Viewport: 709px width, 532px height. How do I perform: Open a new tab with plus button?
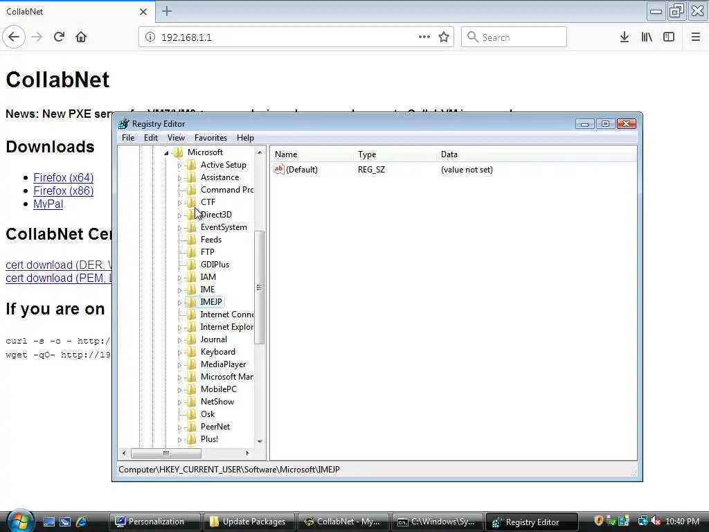click(167, 11)
